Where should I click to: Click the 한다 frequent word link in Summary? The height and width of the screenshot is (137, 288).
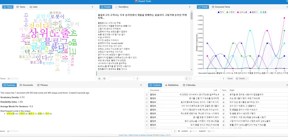click(47, 114)
